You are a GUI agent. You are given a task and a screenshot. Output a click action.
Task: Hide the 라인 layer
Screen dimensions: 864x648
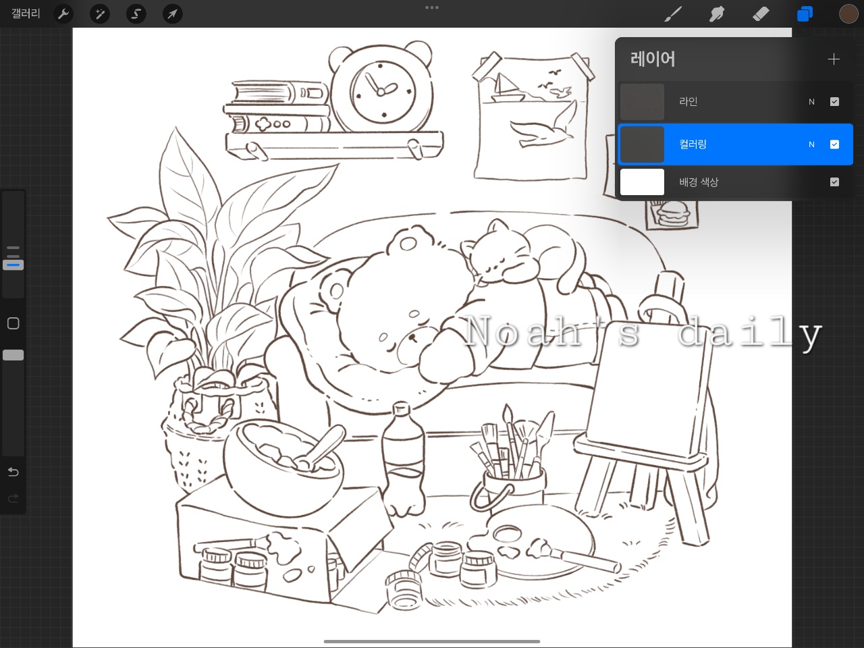click(x=834, y=102)
